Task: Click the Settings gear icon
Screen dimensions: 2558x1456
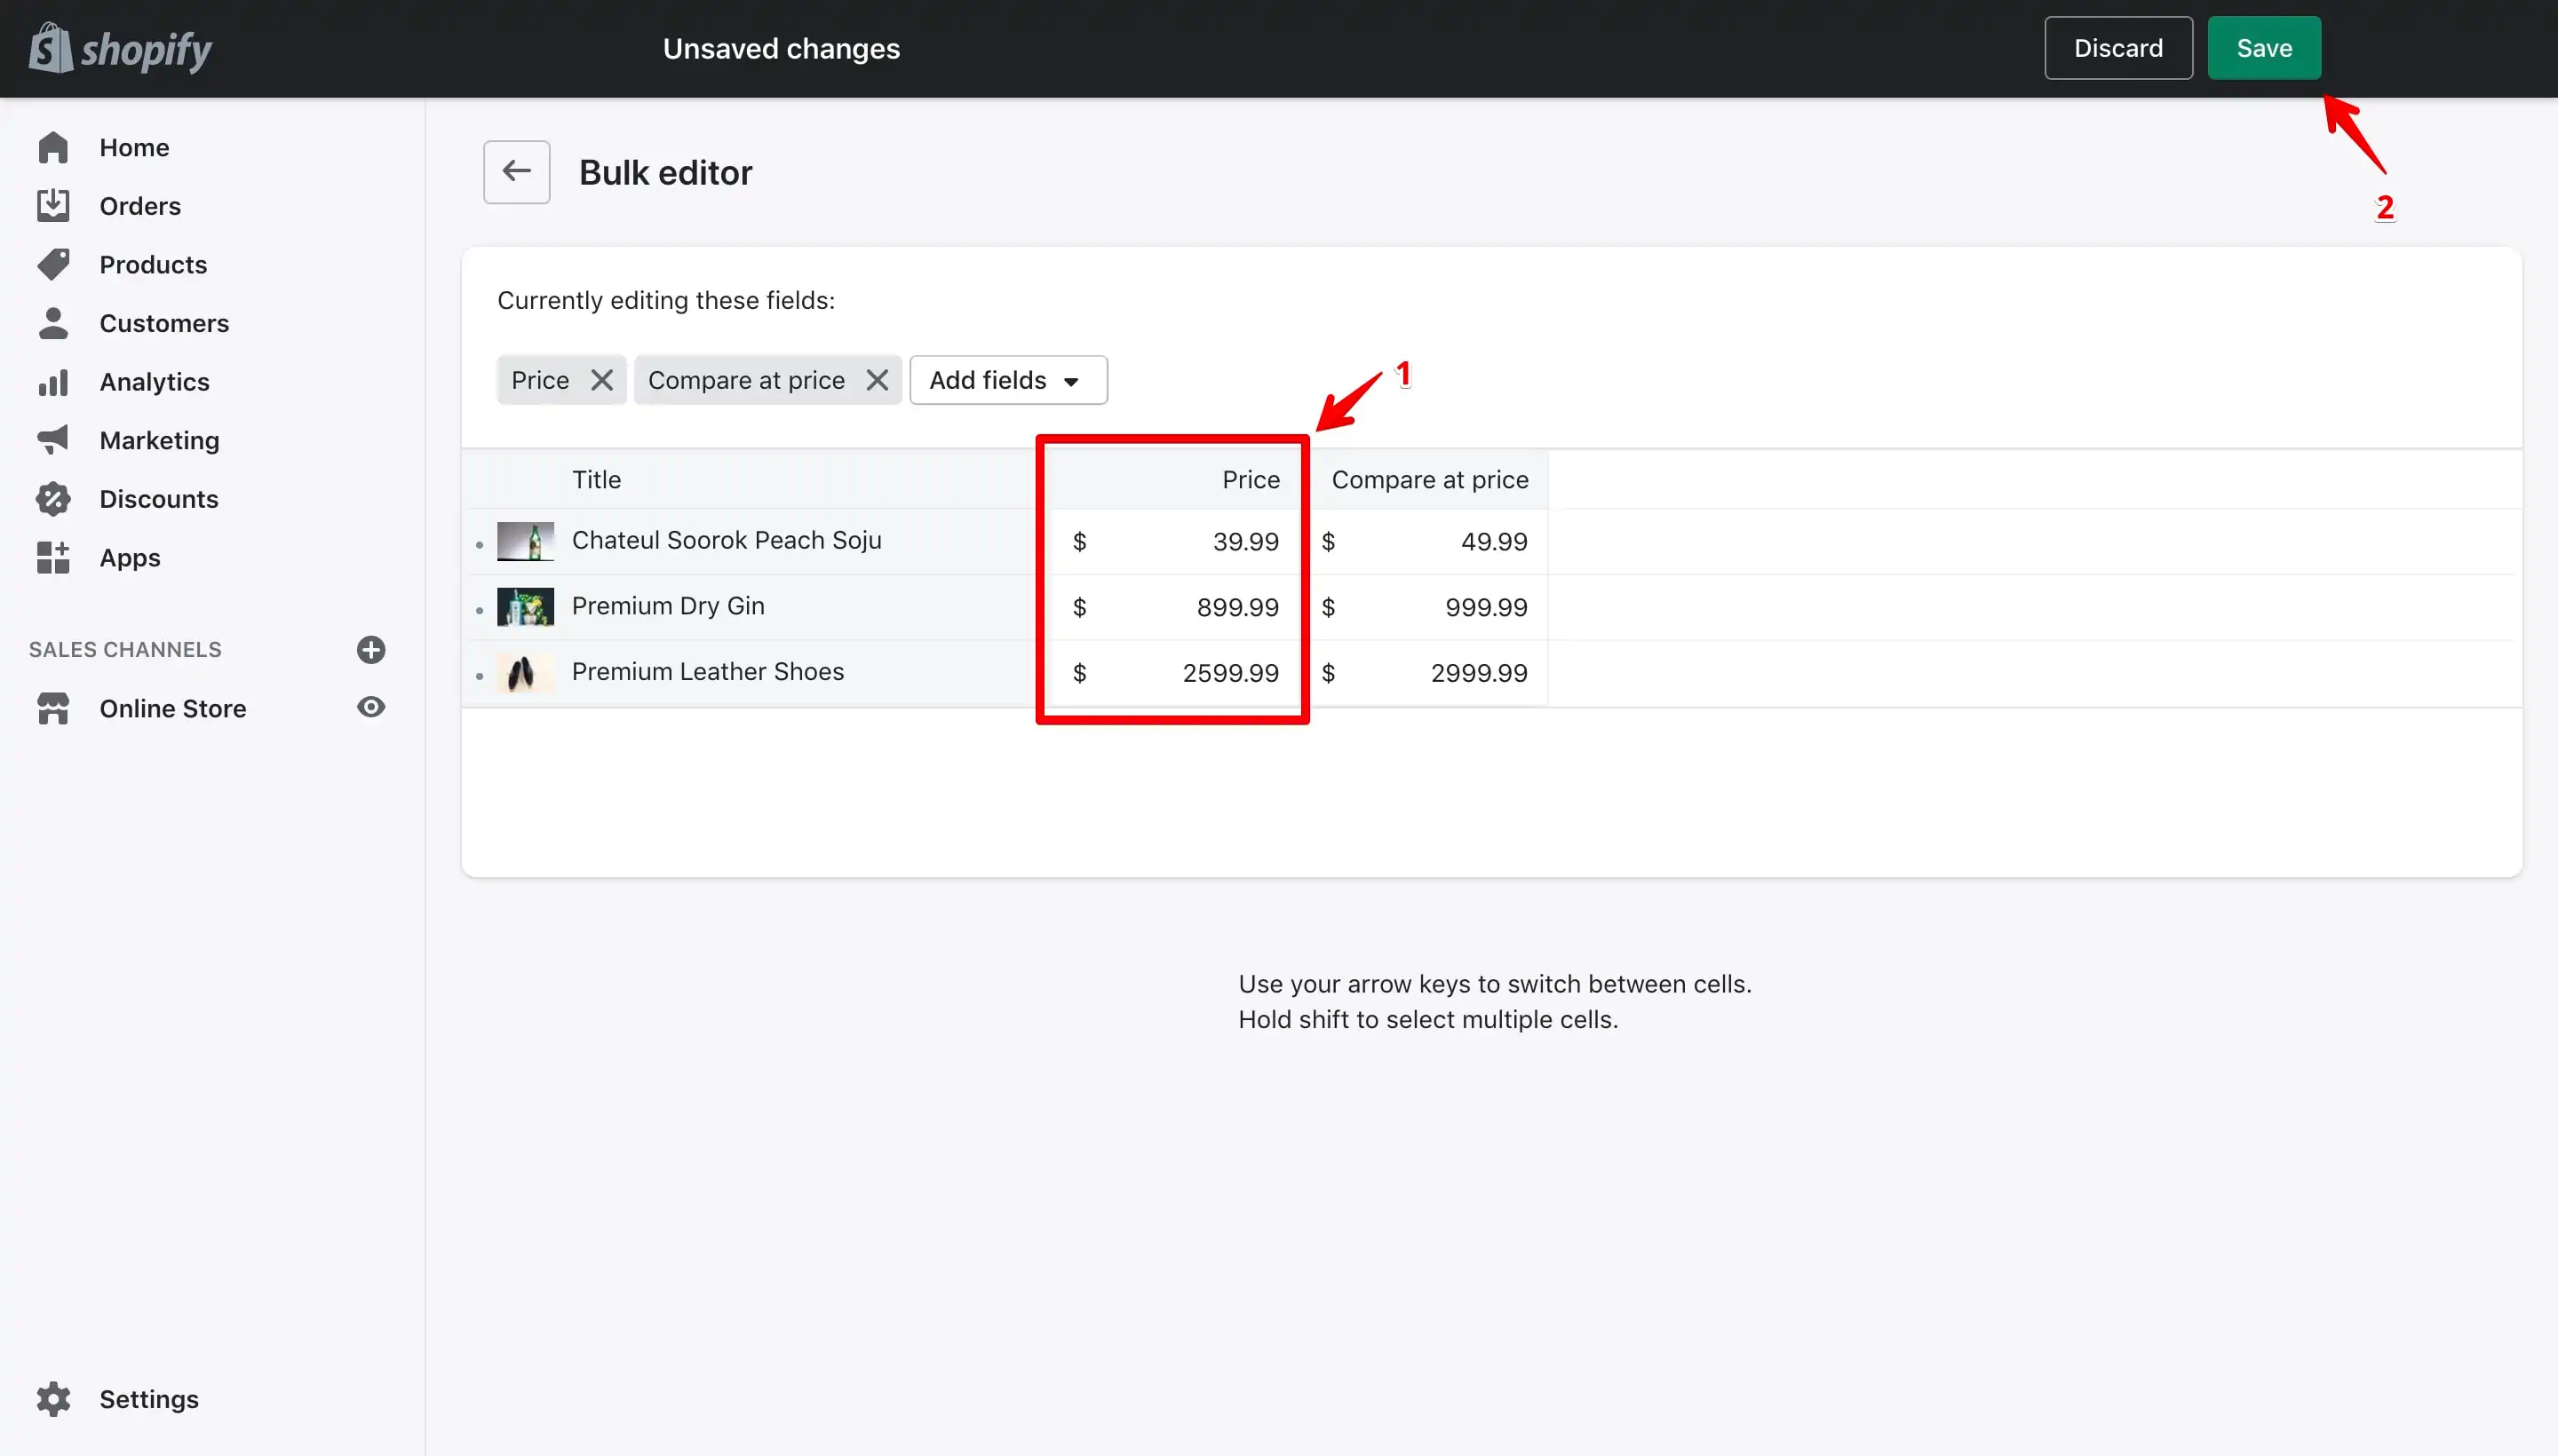Action: point(53,1399)
